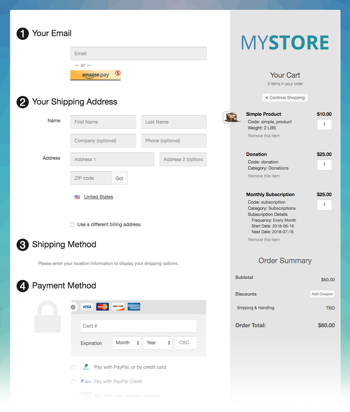
Task: Click the Add Coupon button
Action: [x=322, y=294]
